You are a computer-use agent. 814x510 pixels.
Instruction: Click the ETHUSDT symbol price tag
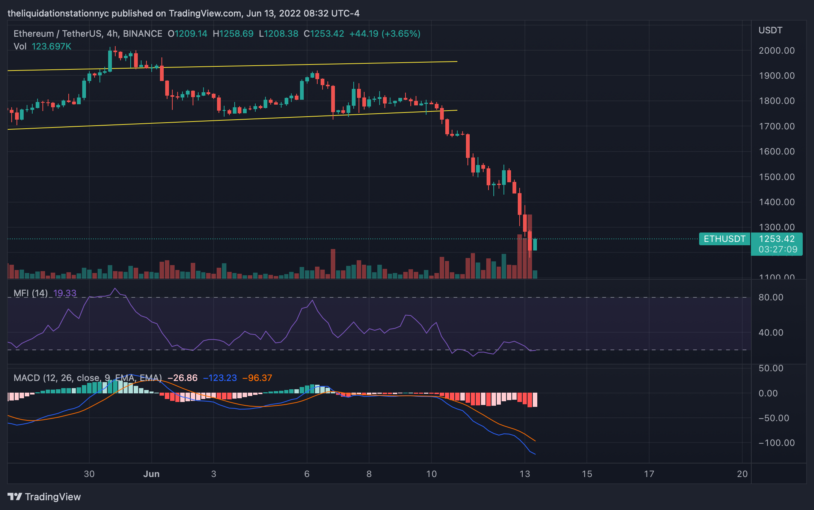724,239
